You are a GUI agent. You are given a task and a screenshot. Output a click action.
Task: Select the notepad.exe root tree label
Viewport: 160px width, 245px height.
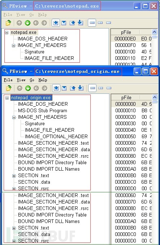point(23,32)
